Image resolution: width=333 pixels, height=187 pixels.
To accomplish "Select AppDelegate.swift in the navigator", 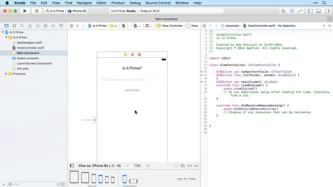I will pyautogui.click(x=29, y=43).
